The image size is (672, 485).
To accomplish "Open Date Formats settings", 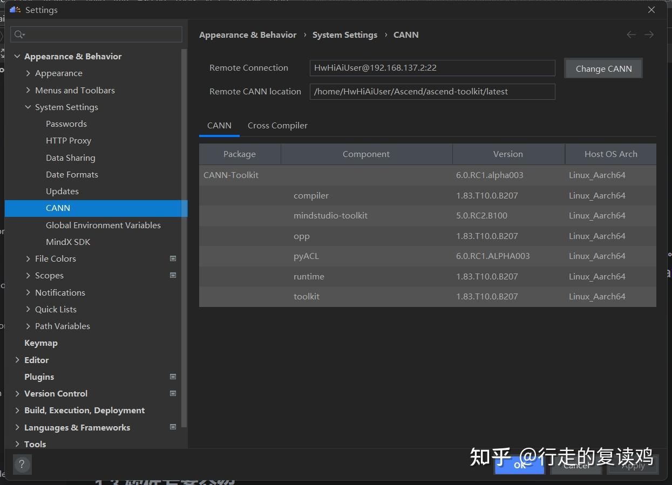I will coord(72,174).
